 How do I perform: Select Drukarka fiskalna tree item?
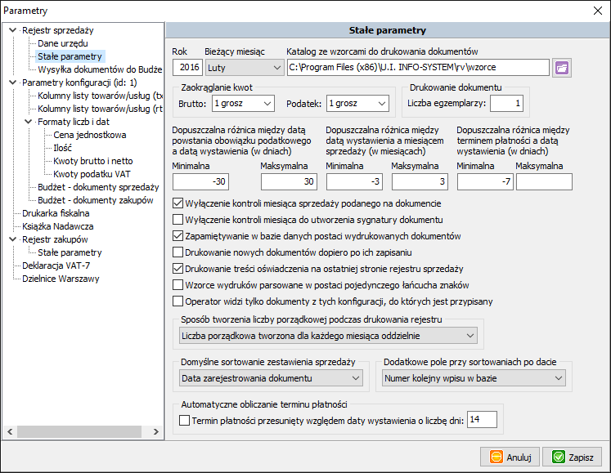pos(56,213)
